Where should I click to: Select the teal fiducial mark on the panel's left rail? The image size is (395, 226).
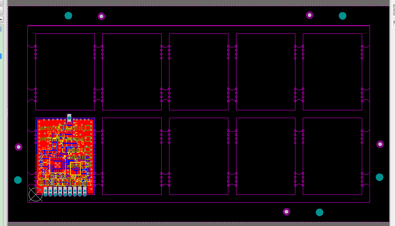coord(18,180)
